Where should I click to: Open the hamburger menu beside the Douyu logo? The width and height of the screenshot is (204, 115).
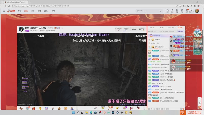coord(4,11)
